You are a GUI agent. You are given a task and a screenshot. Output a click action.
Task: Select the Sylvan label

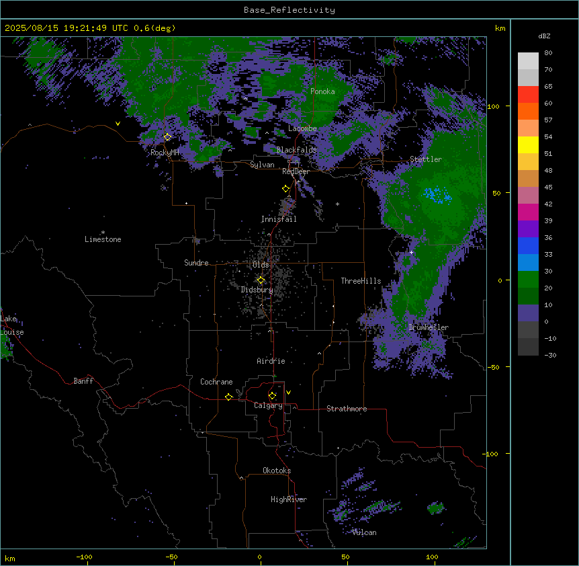tap(262, 165)
